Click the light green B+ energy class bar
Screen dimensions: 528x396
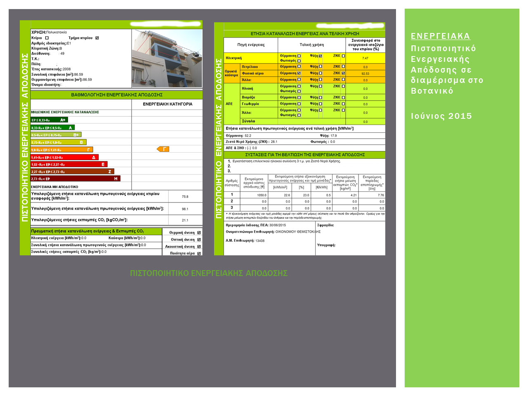[x=56, y=135]
